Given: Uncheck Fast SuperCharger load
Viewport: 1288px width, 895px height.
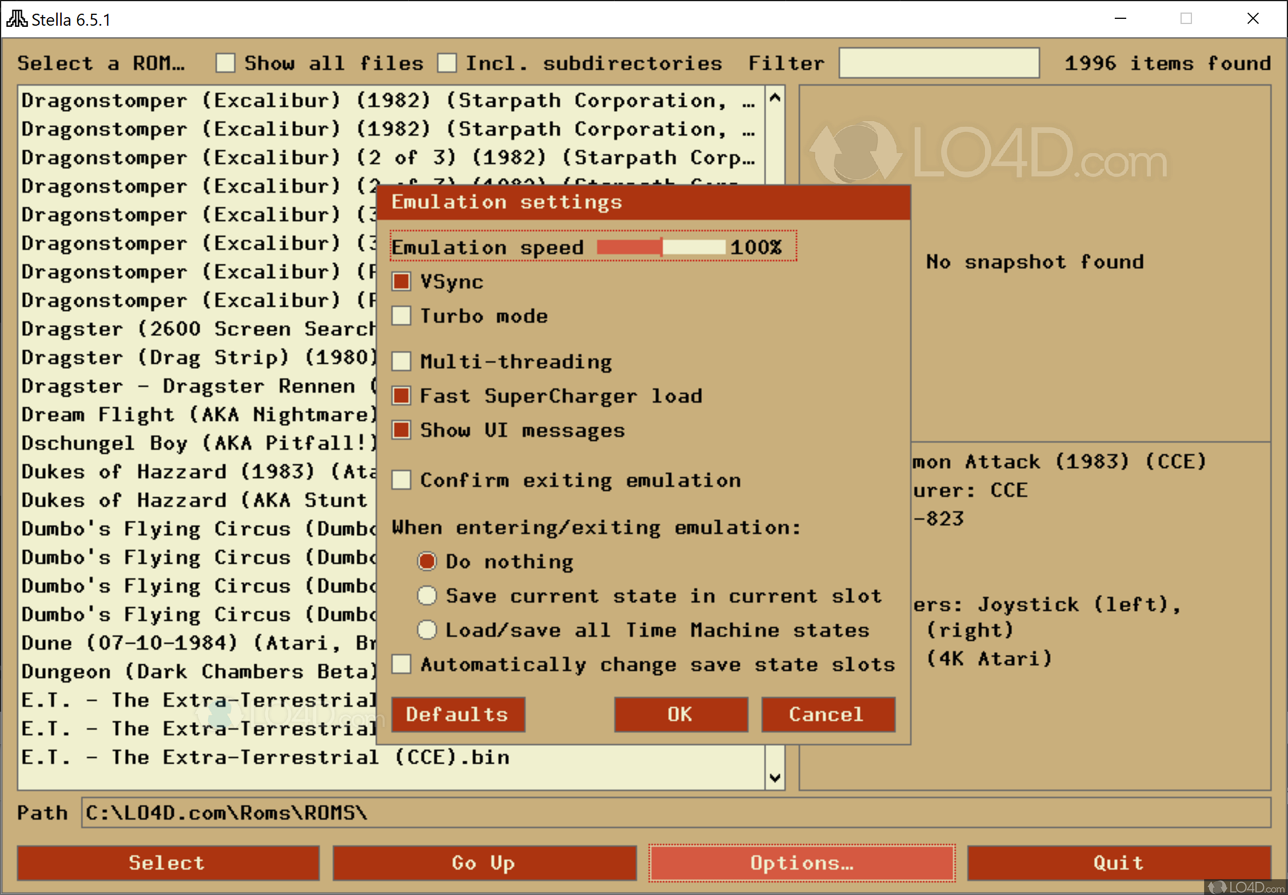Looking at the screenshot, I should tap(401, 396).
